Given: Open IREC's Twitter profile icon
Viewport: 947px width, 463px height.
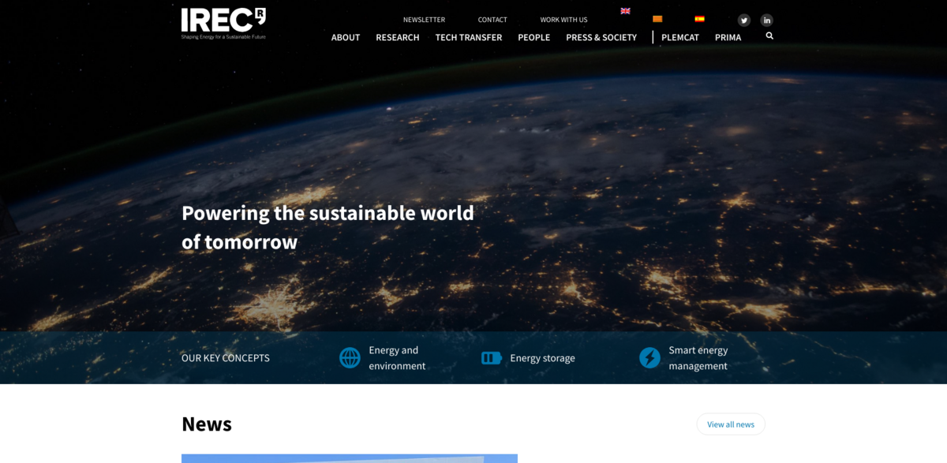Looking at the screenshot, I should pos(743,20).
